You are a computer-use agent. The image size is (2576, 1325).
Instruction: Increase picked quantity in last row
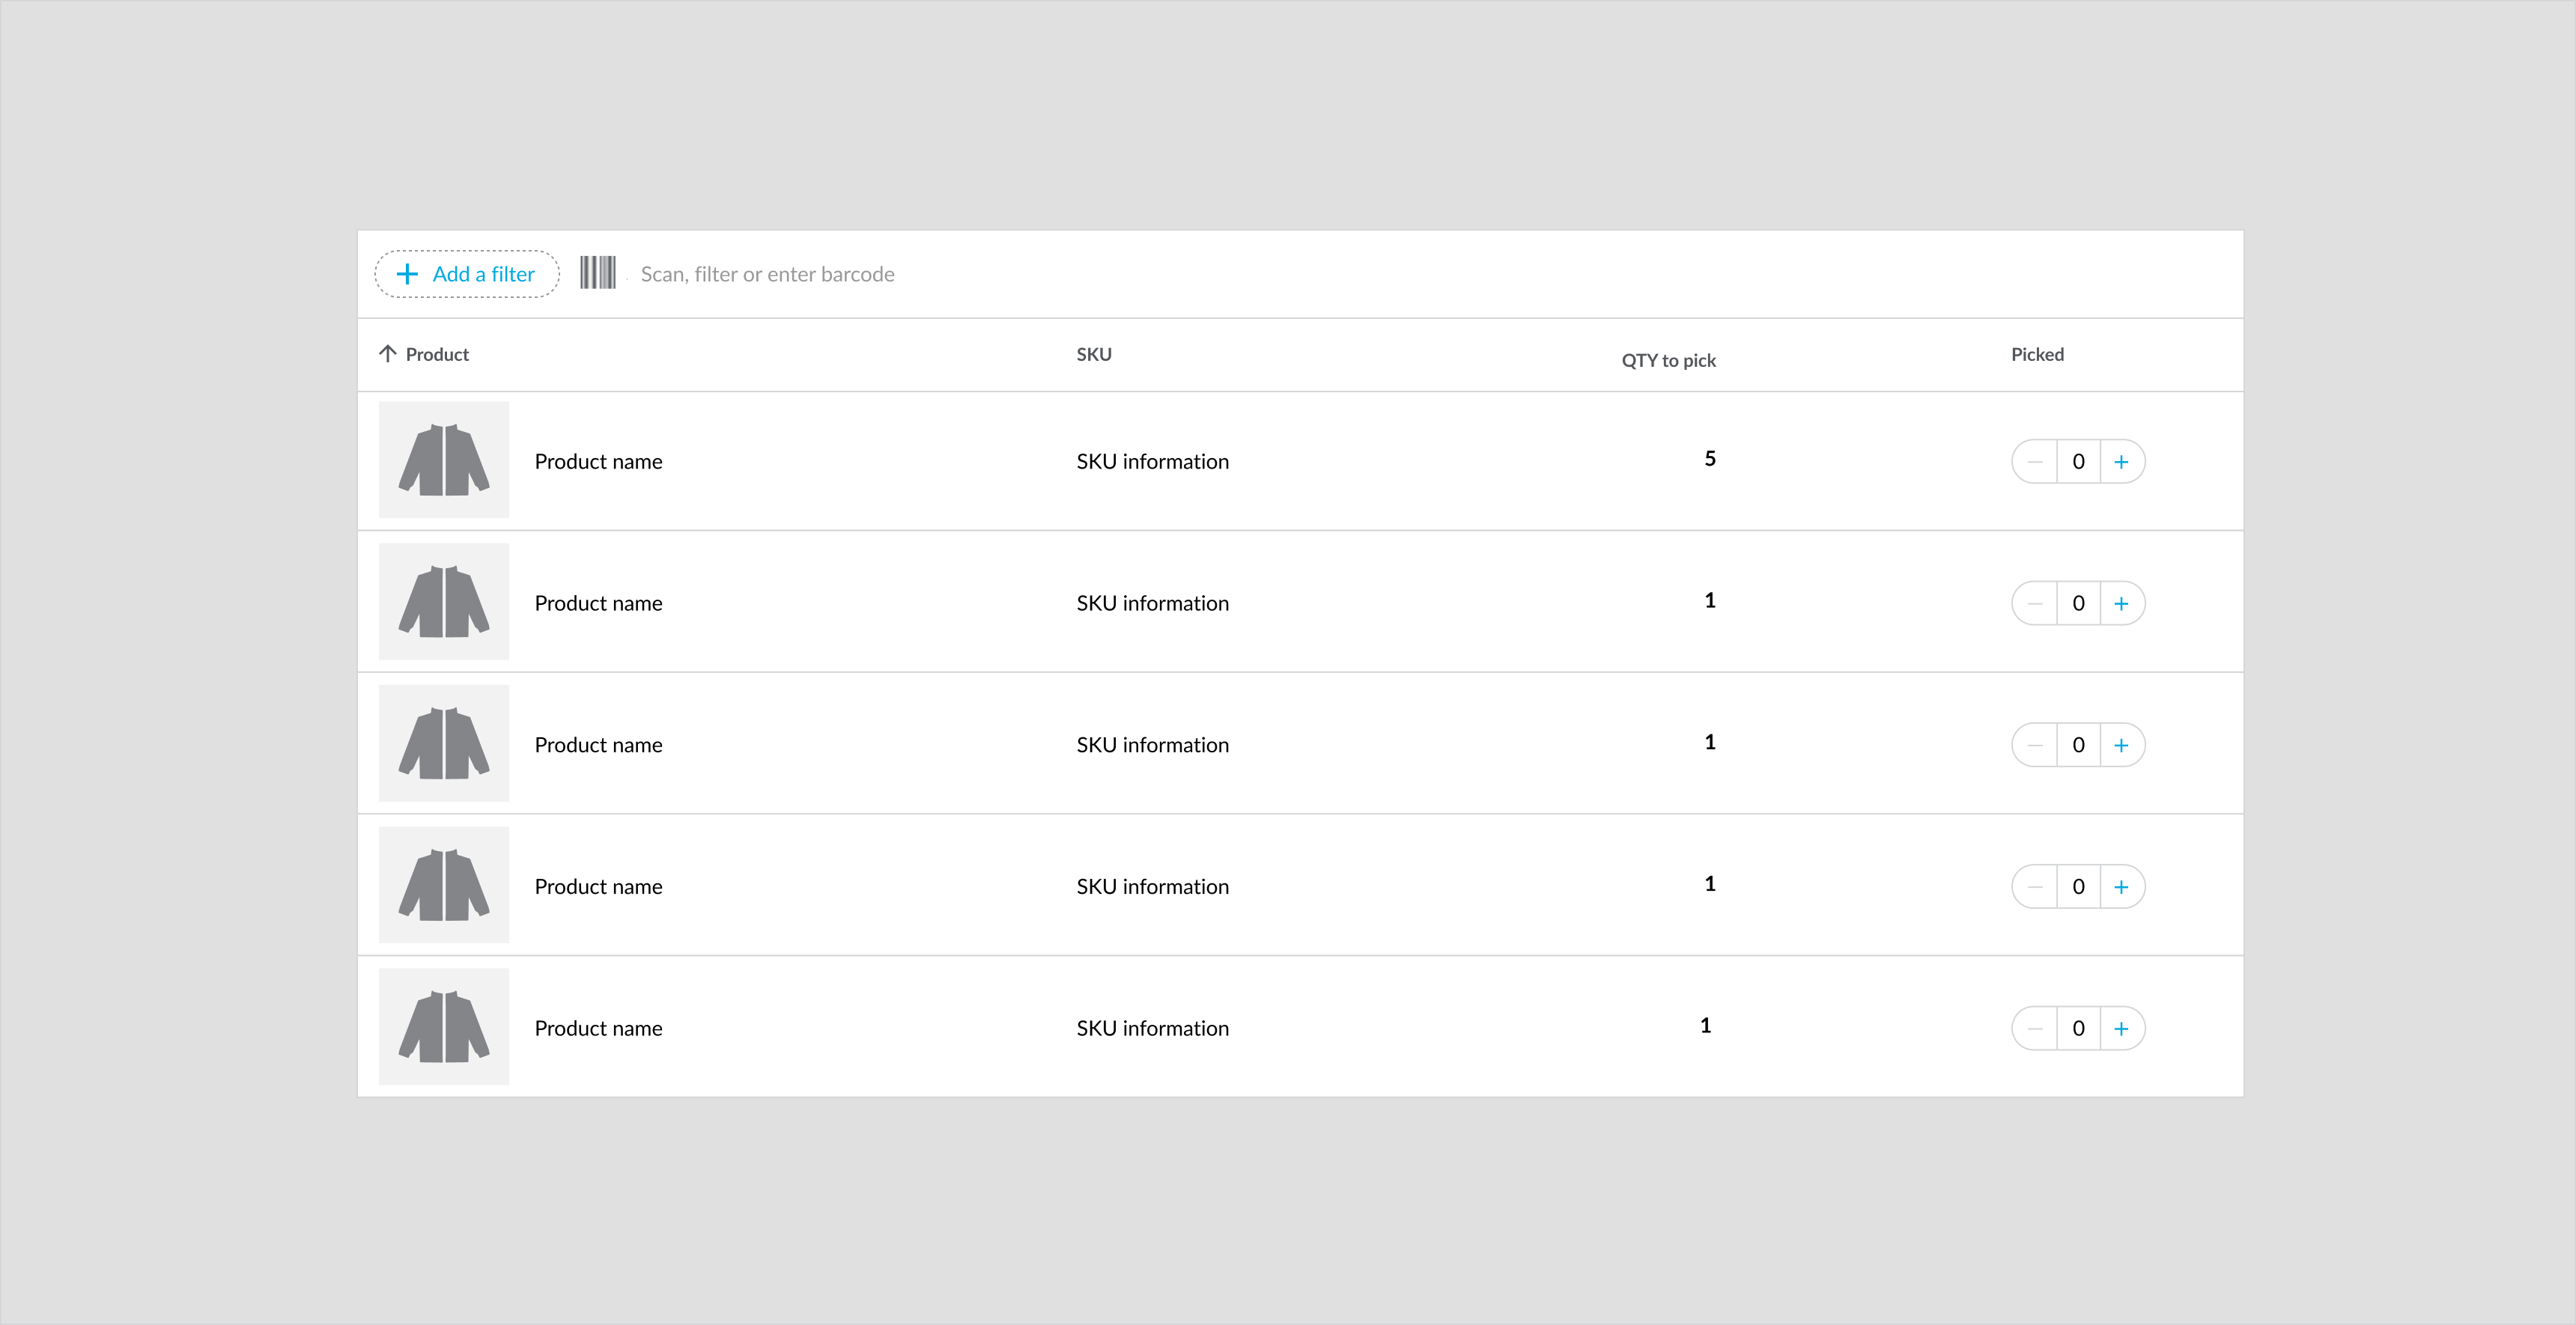(x=2121, y=1029)
